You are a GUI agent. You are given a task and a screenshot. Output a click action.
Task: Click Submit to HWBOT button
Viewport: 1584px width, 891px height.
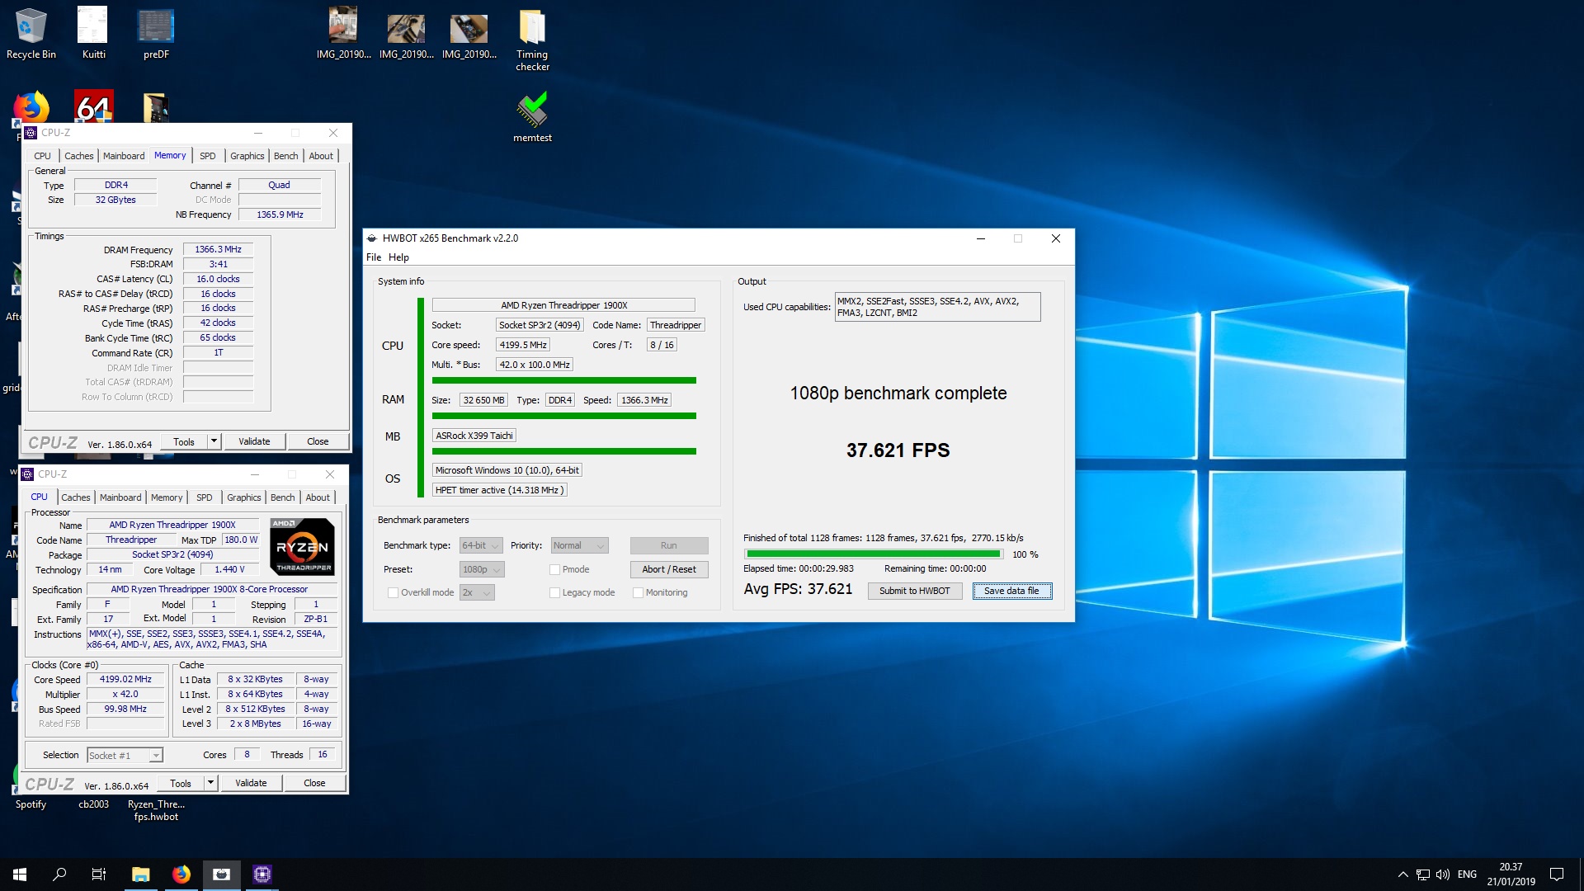click(914, 592)
